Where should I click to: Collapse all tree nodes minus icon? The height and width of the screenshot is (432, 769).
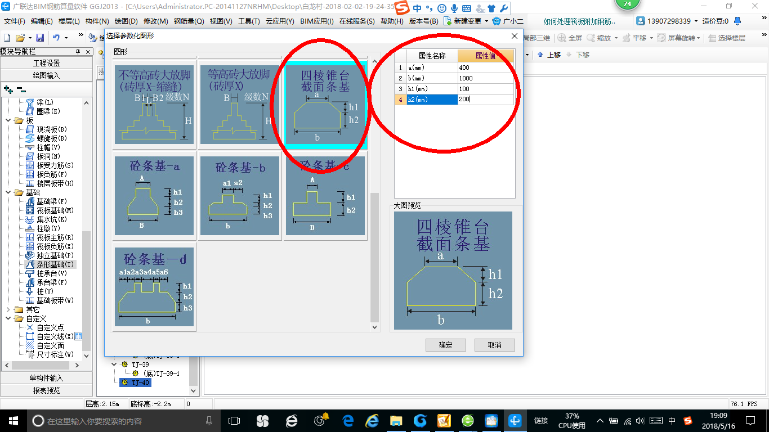[21, 89]
